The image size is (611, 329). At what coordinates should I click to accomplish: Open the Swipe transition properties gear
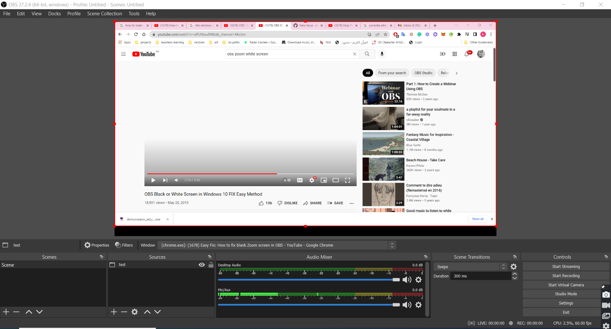tap(514, 267)
